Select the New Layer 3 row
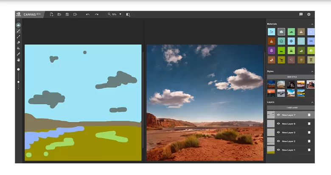 [x=291, y=132]
